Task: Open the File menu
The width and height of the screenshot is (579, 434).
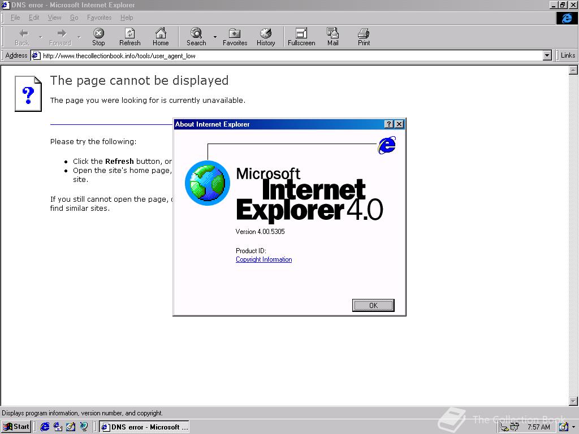Action: point(15,18)
